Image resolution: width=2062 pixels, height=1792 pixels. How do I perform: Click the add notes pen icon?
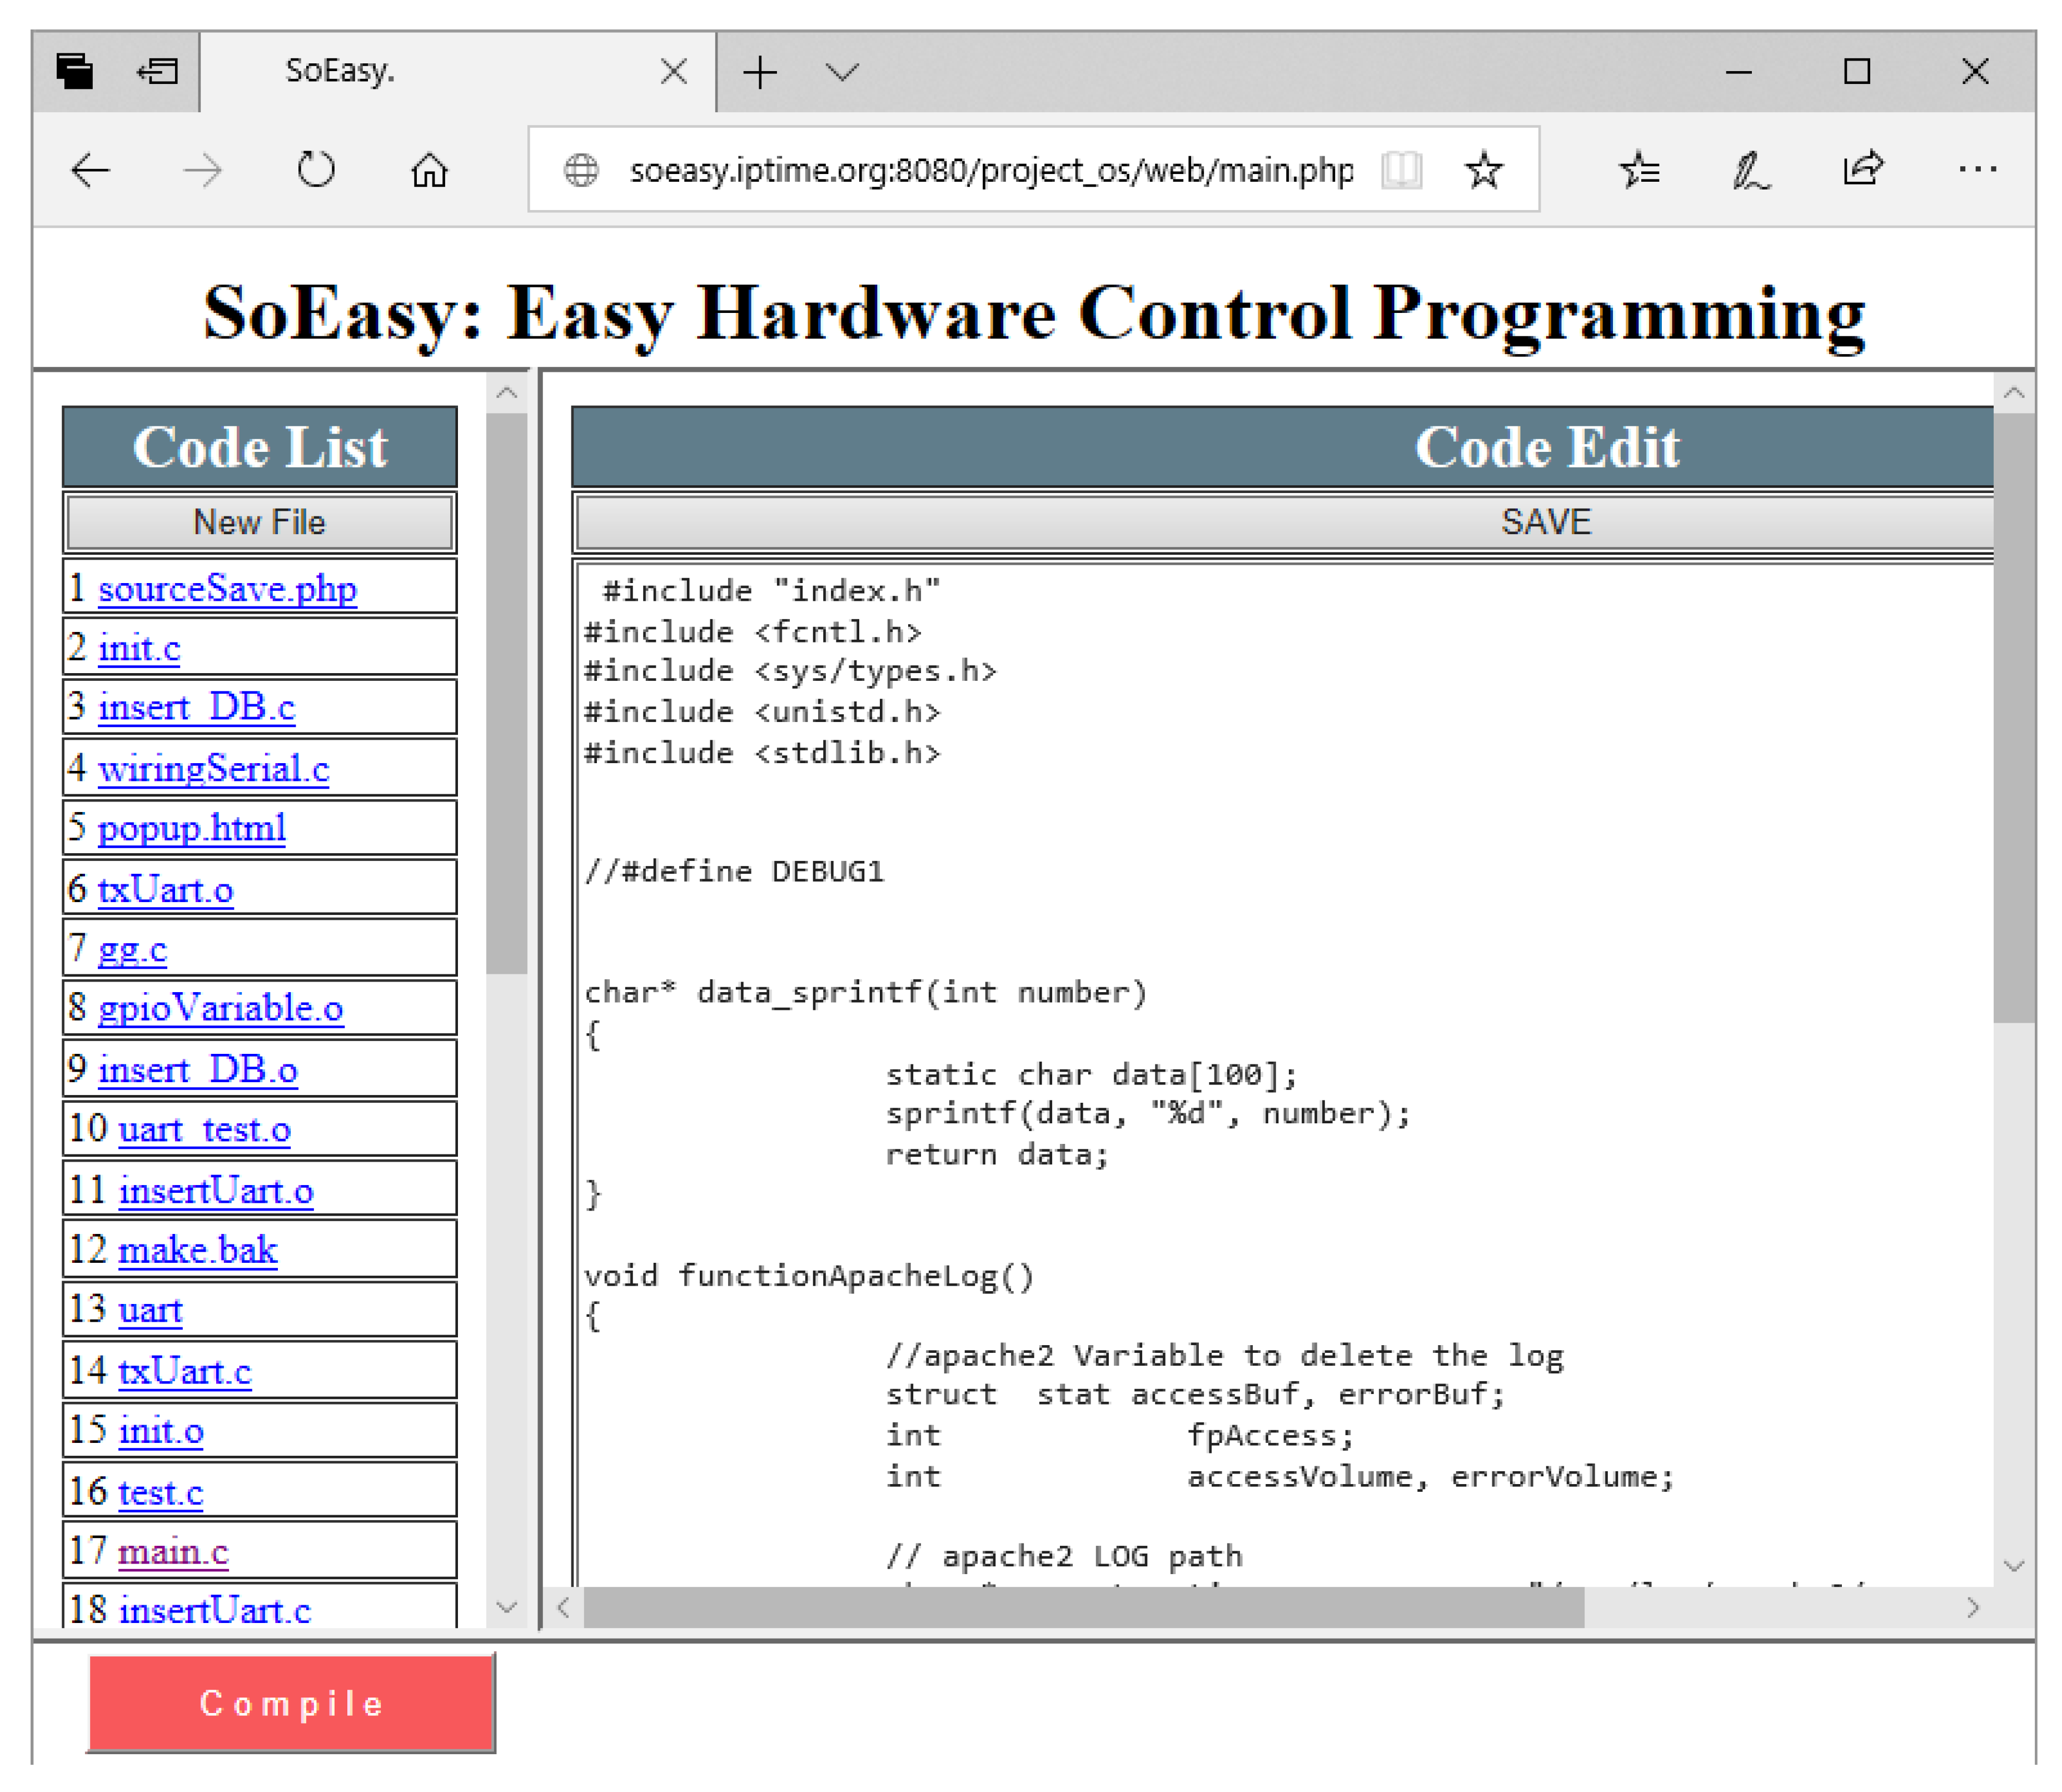tap(1750, 170)
